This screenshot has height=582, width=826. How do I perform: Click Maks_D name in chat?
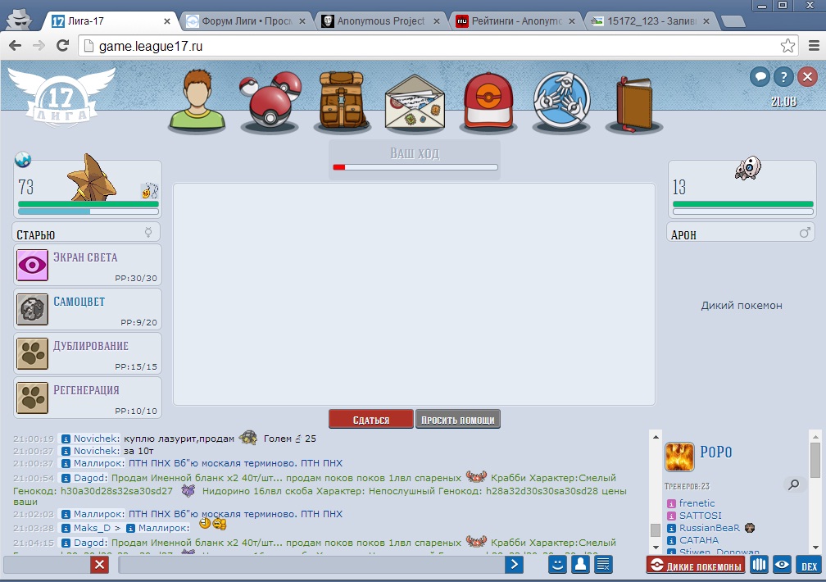(x=92, y=528)
